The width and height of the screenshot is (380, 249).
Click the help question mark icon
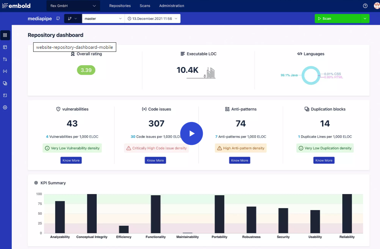pos(365,6)
